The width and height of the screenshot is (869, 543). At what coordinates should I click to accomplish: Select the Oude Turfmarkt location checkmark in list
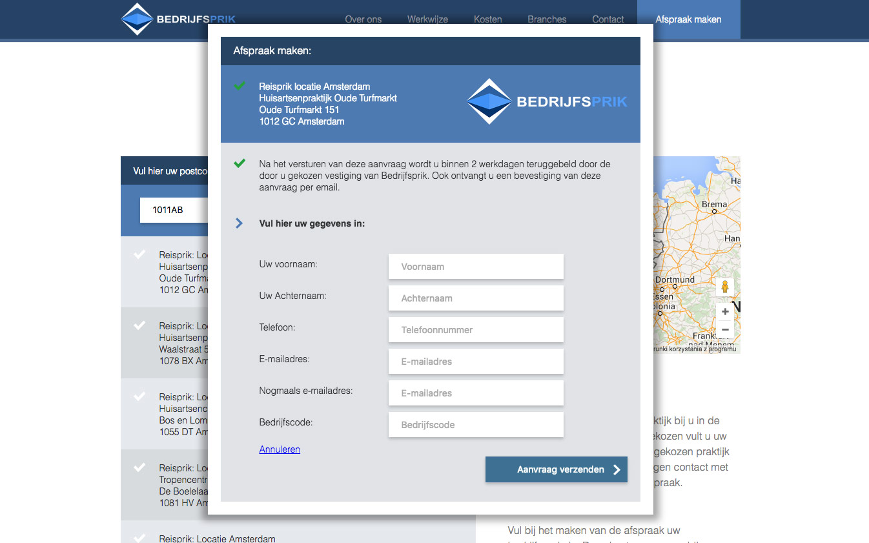point(139,255)
